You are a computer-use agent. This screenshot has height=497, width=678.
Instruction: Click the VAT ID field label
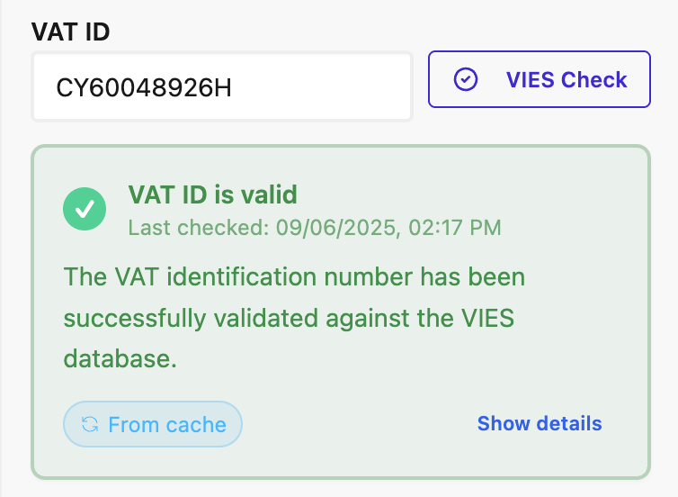(71, 32)
